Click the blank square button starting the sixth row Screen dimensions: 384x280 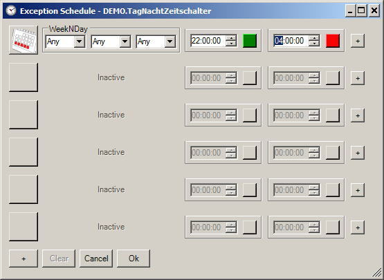pyautogui.click(x=24, y=227)
